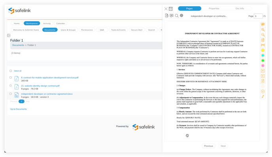Pick the green highlighter color
Screen dimensions: 272x157
click(x=263, y=61)
